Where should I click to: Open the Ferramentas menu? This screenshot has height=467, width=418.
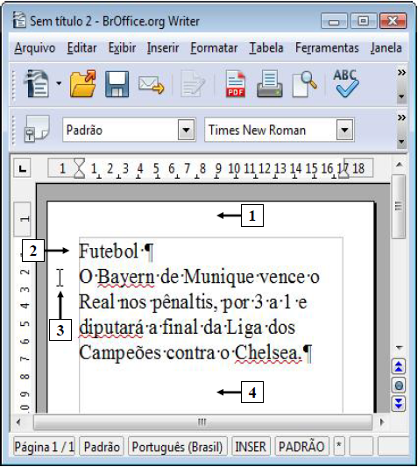(x=327, y=47)
